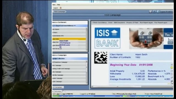Select the Audiertelnet OHG customer row
This screenshot has width=176, height=99.
coord(69,36)
